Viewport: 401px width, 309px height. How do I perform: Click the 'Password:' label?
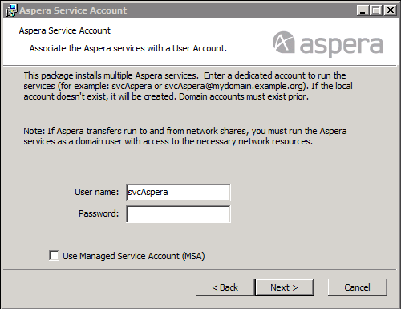(99, 213)
